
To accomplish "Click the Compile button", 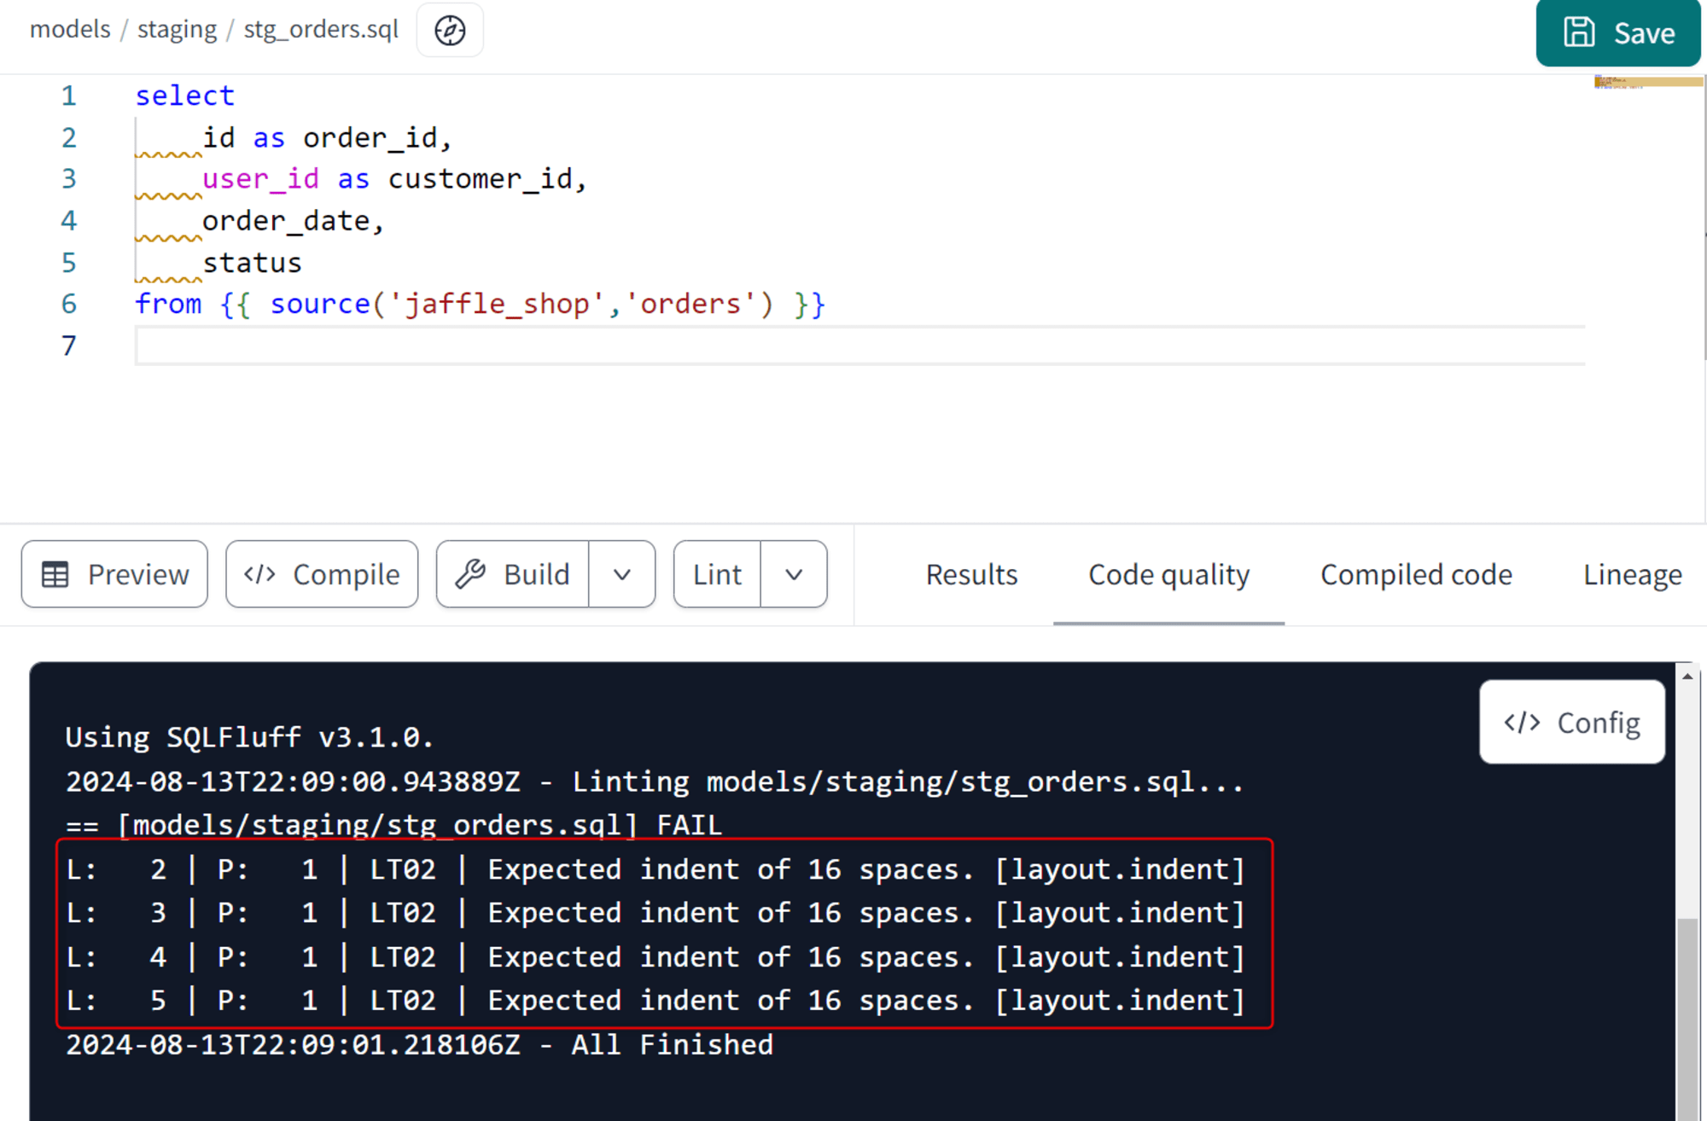I will coord(322,574).
